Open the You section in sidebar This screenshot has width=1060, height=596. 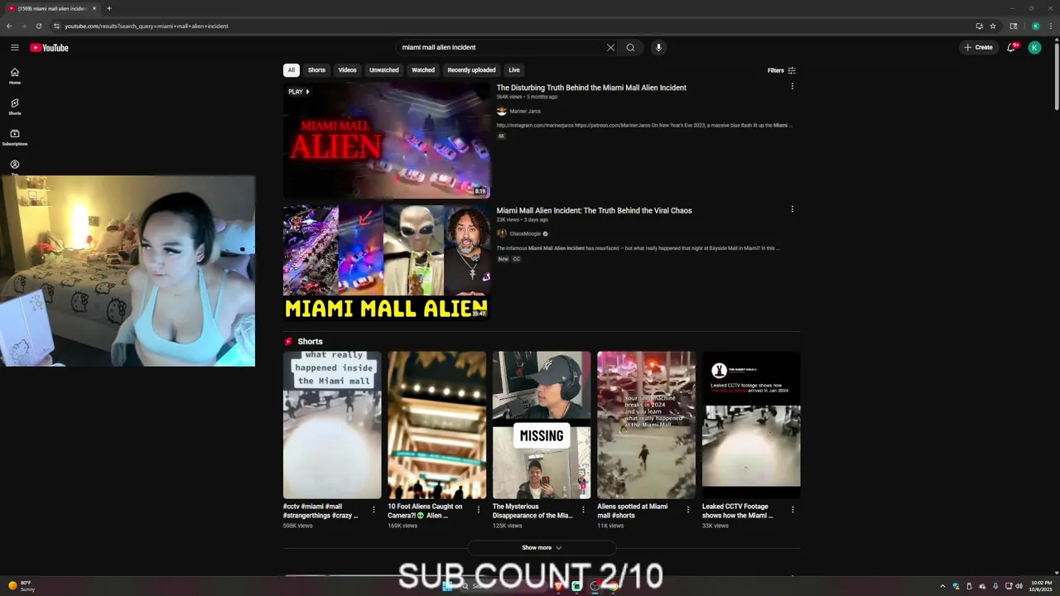coord(15,166)
